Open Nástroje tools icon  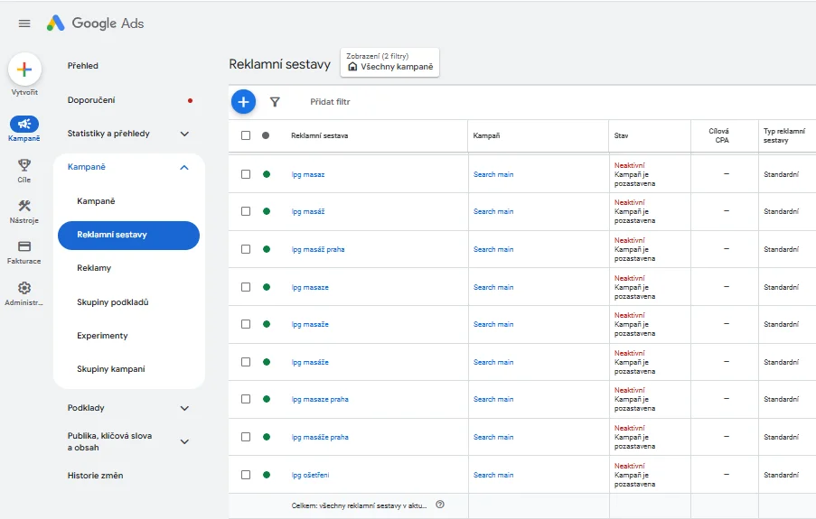24,206
